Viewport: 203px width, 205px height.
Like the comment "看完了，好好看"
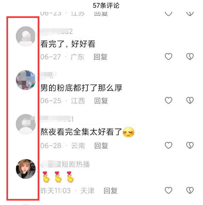(168, 57)
